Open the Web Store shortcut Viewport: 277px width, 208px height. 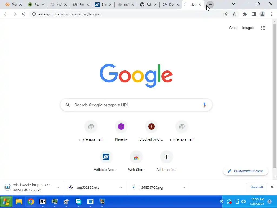click(136, 161)
